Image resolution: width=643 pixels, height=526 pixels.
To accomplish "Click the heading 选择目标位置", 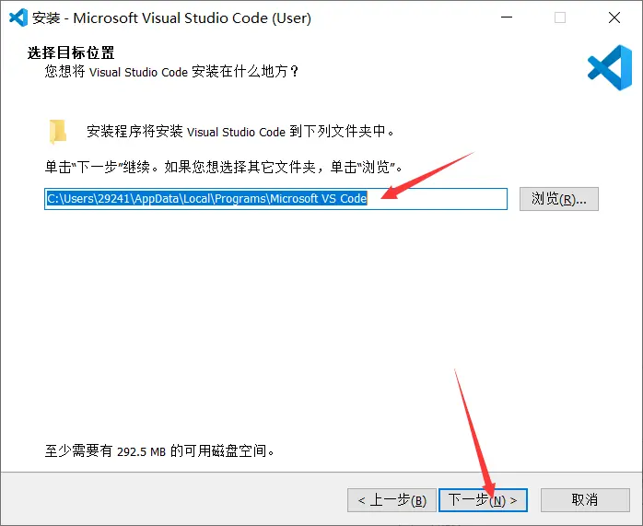I will pos(71,53).
